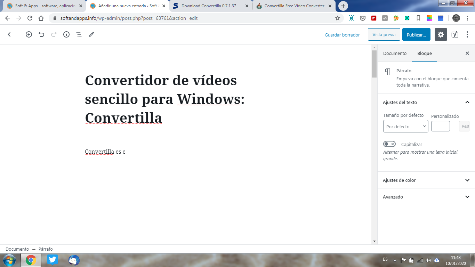Click the Pocket extension icon
The image size is (475, 267).
[x=363, y=18]
